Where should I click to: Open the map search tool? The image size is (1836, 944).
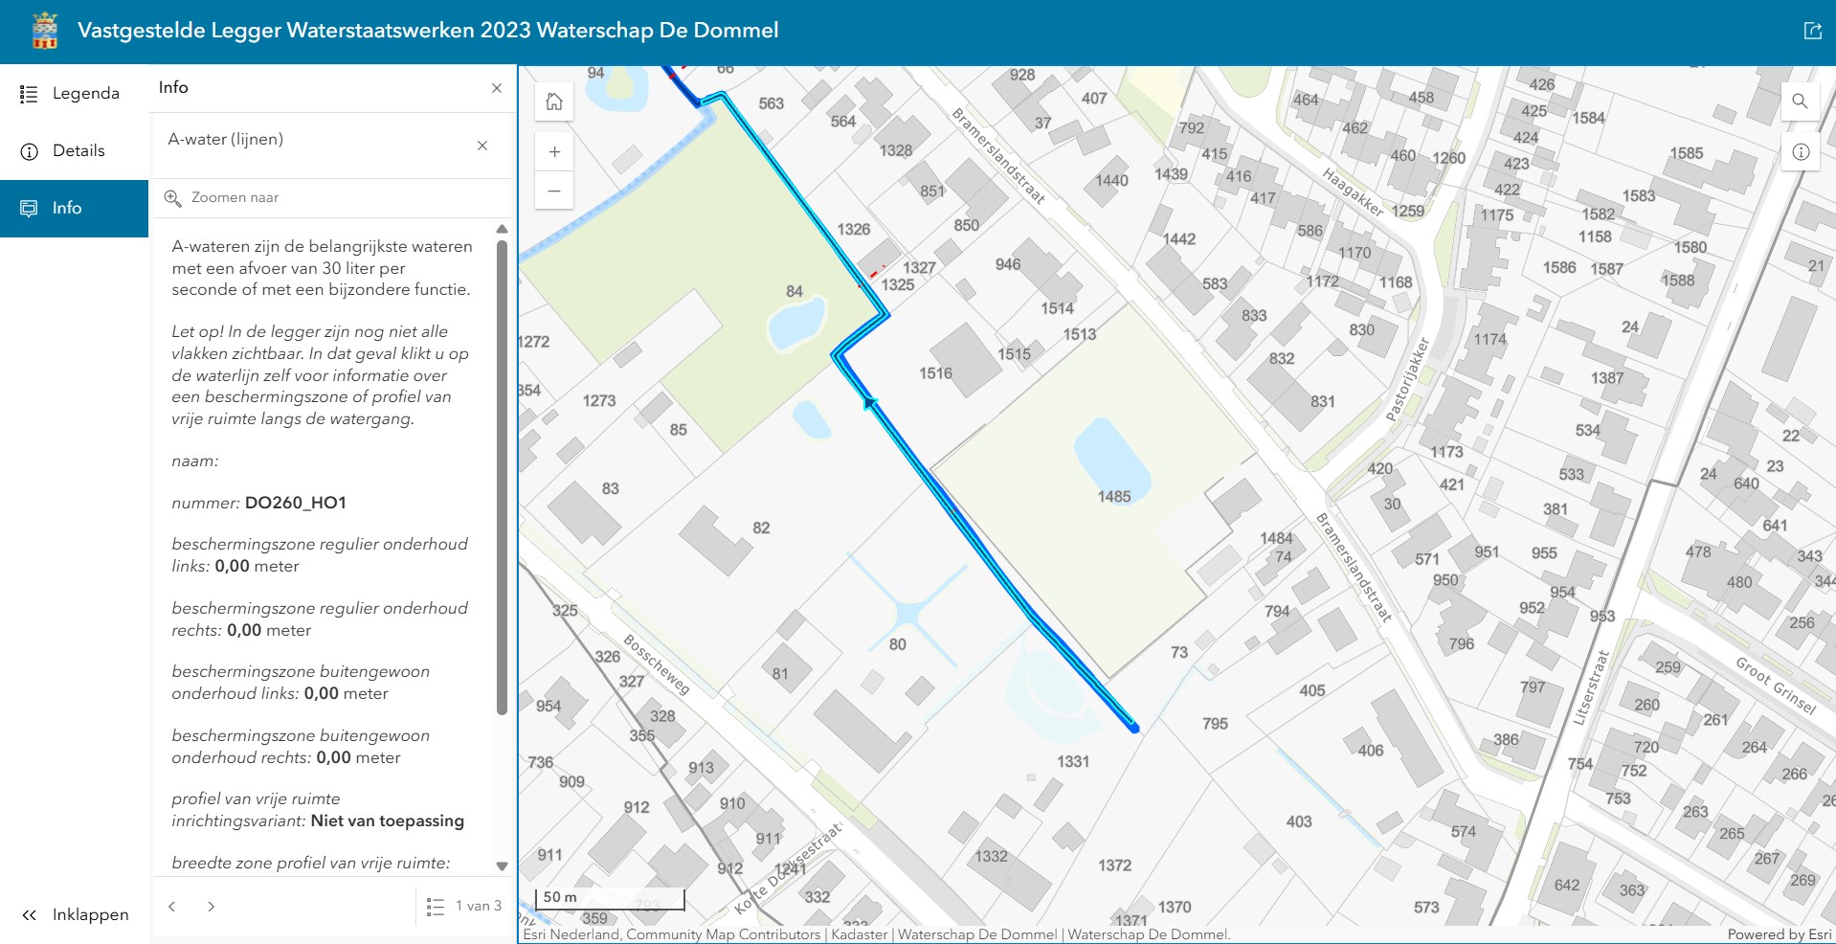[1800, 101]
